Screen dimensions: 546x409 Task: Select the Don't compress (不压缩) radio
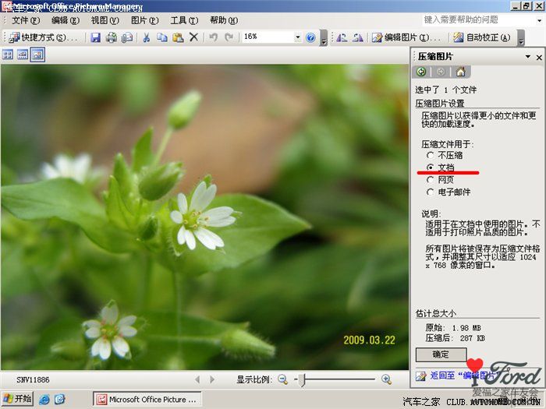coord(430,155)
